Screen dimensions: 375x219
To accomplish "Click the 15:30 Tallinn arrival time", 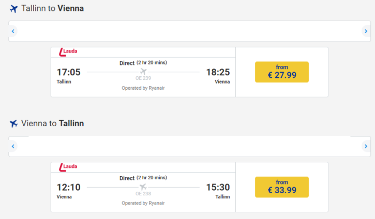I will click(x=218, y=187).
